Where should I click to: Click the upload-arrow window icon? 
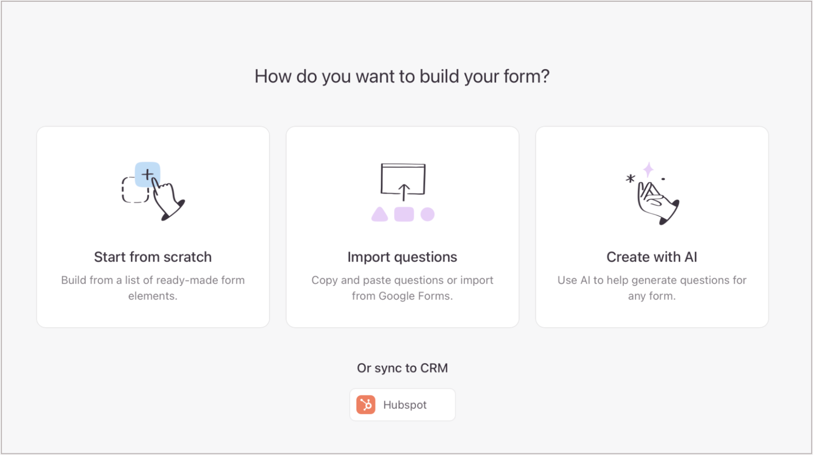[x=403, y=182]
